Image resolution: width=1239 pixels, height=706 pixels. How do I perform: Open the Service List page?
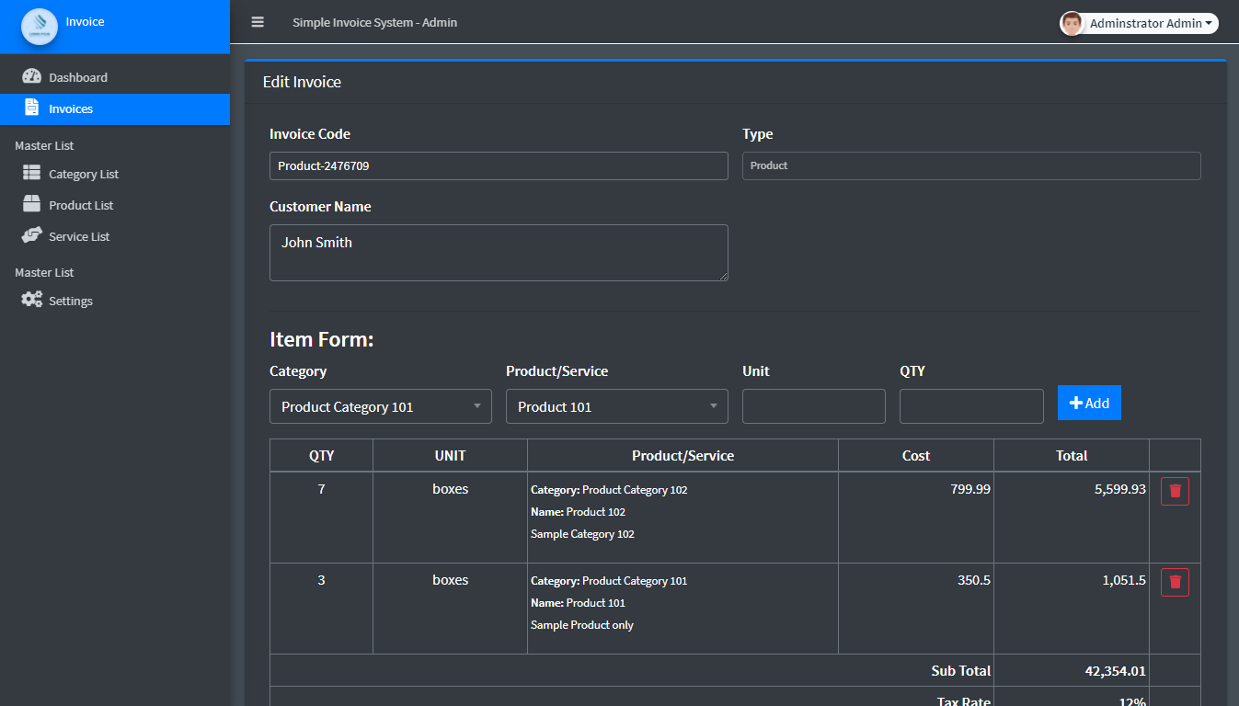[78, 235]
